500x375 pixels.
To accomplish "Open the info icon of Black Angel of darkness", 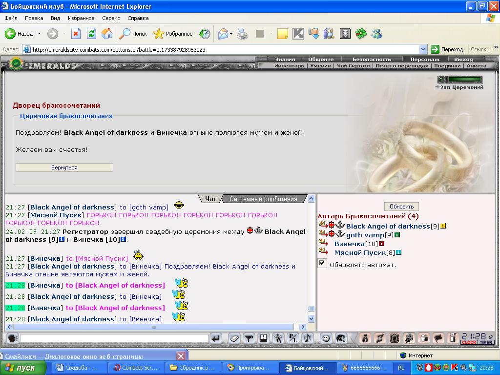I will pyautogui.click(x=443, y=226).
